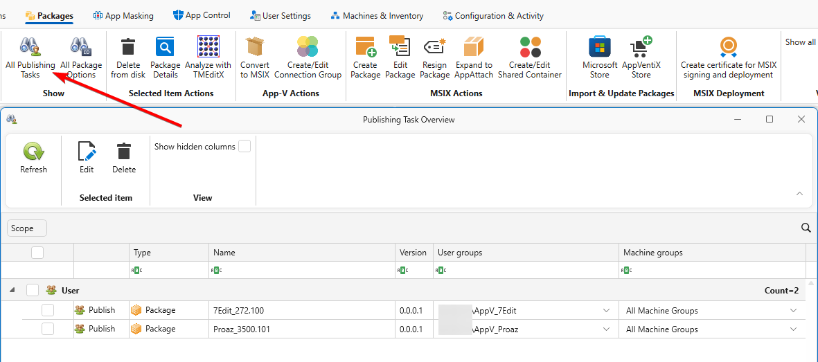Toggle Show hidden columns checkbox

[x=244, y=147]
